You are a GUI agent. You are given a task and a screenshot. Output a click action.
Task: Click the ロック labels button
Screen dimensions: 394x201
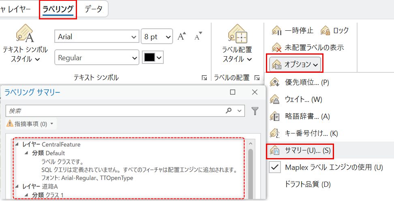335,30
